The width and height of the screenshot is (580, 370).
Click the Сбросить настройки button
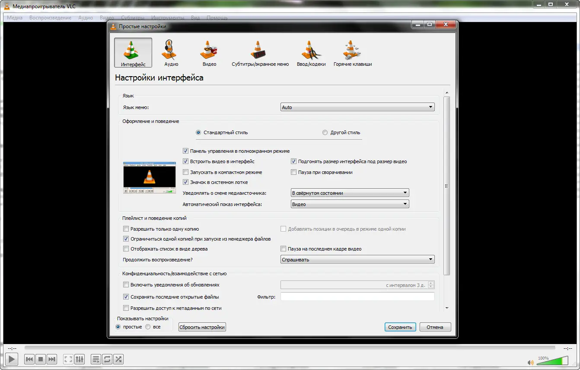pos(202,327)
